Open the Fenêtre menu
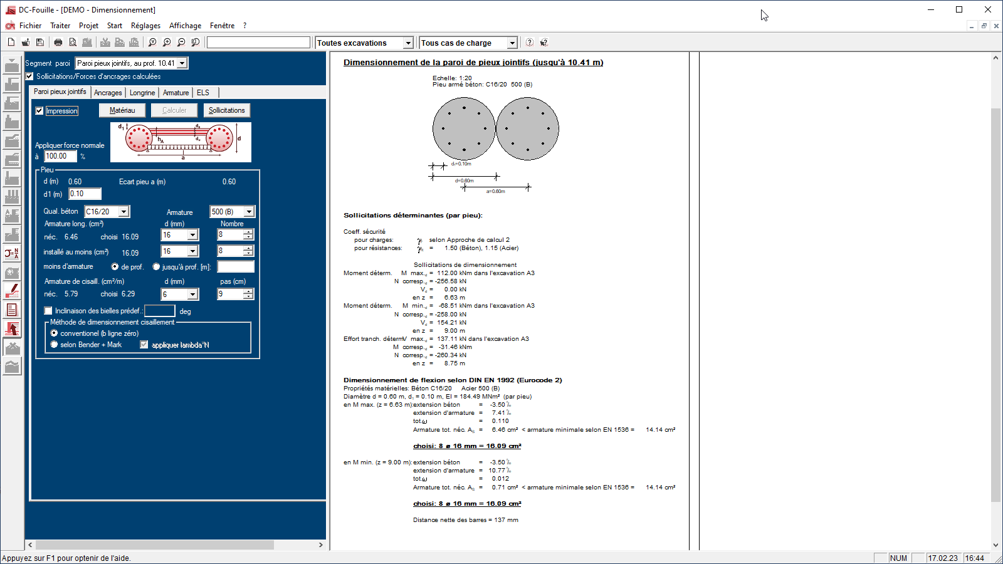Viewport: 1003px width, 564px height. (x=222, y=26)
